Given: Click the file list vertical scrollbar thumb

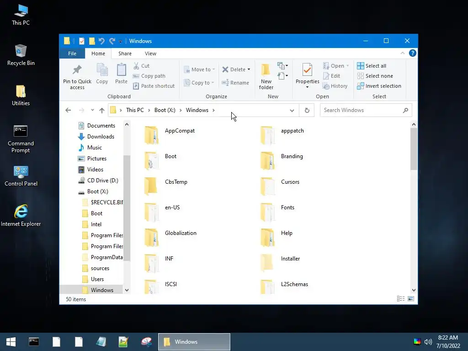Looking at the screenshot, I should tap(414, 149).
